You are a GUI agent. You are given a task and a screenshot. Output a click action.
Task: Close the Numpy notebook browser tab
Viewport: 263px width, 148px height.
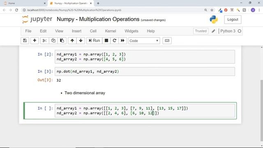[x=91, y=3]
